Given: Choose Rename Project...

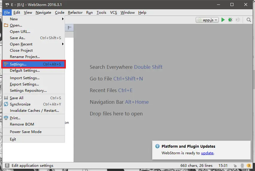Looking at the screenshot, I should [x=34, y=57].
